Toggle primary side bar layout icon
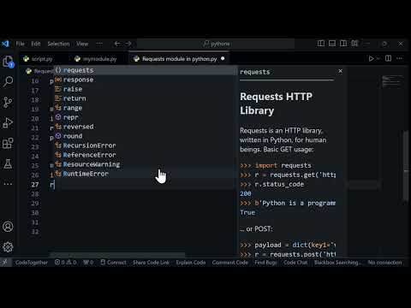The height and width of the screenshot is (308, 411). click(x=321, y=44)
